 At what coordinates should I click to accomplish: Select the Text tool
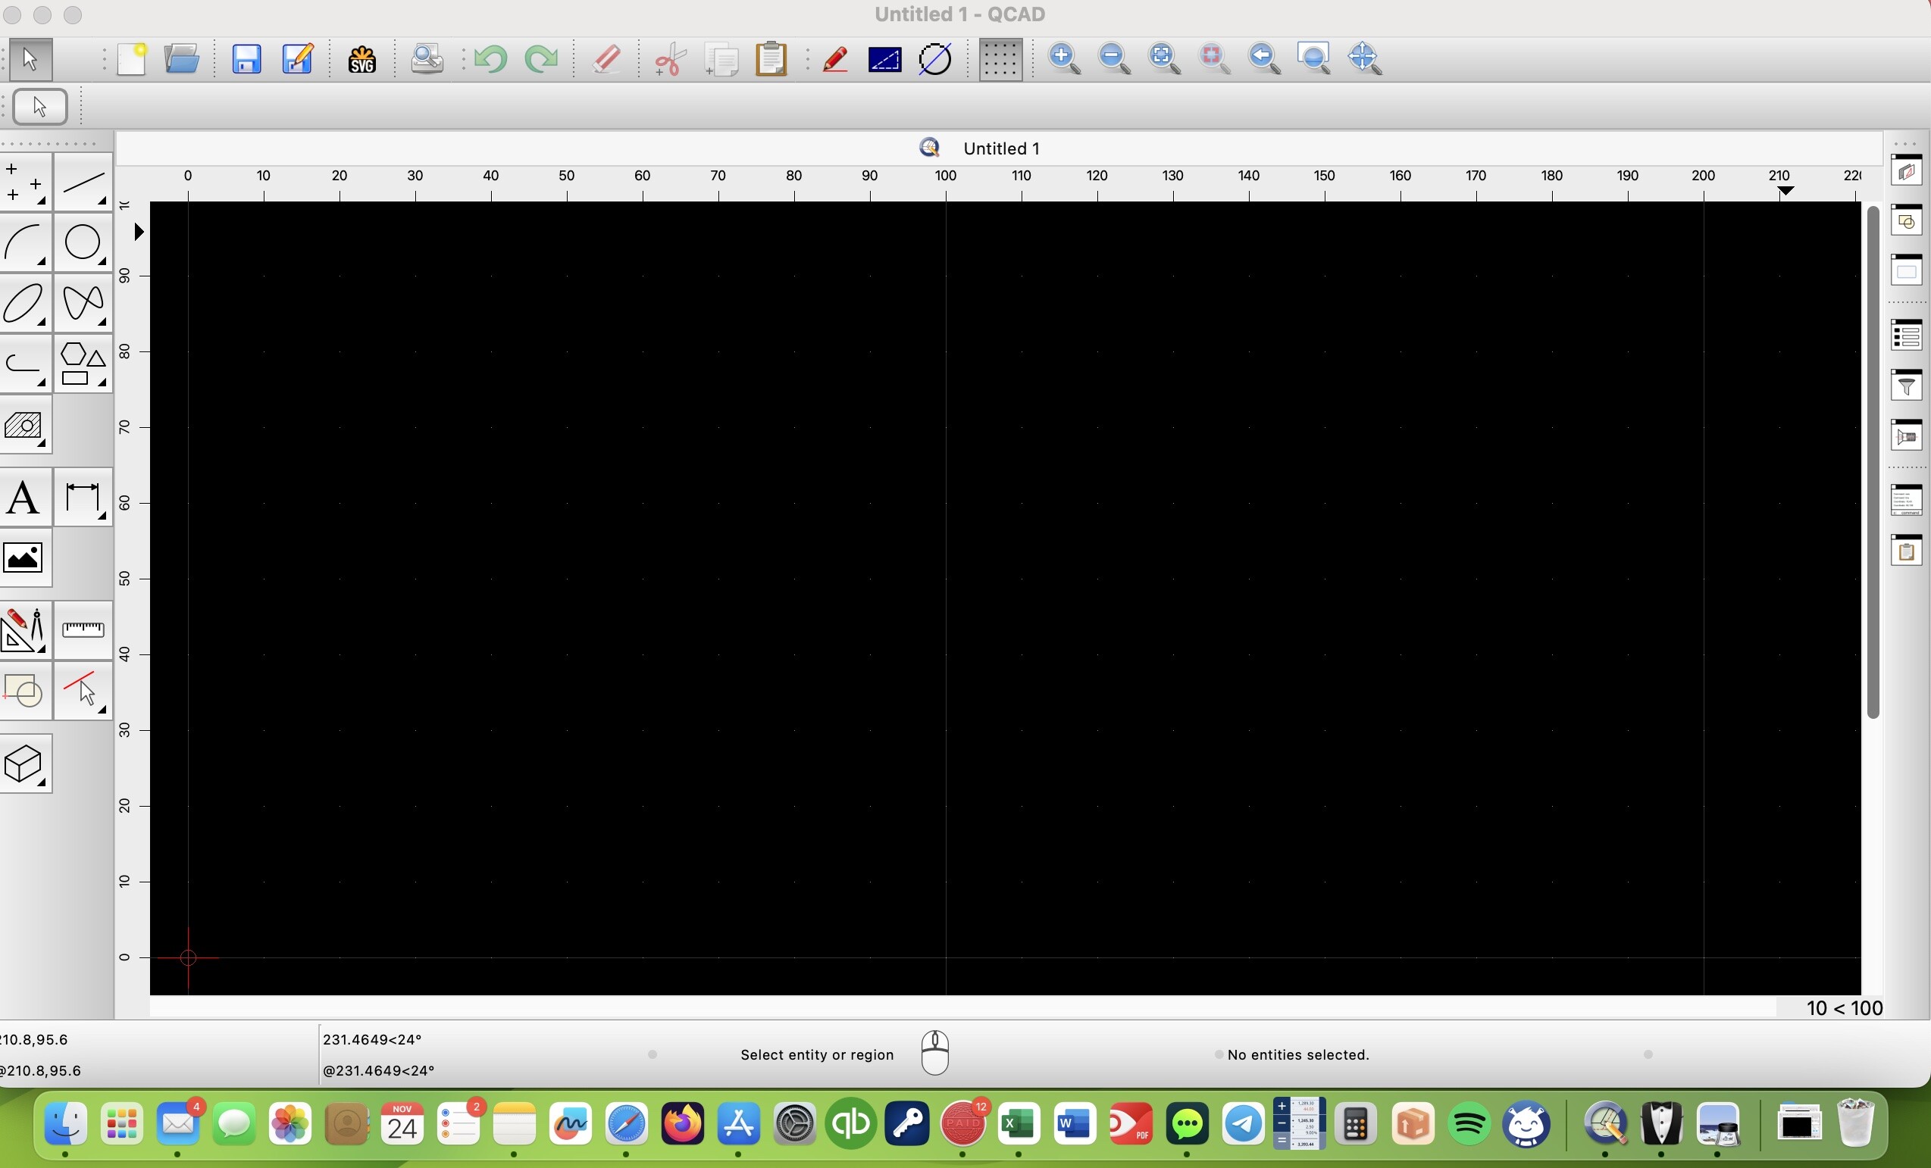[x=25, y=498]
